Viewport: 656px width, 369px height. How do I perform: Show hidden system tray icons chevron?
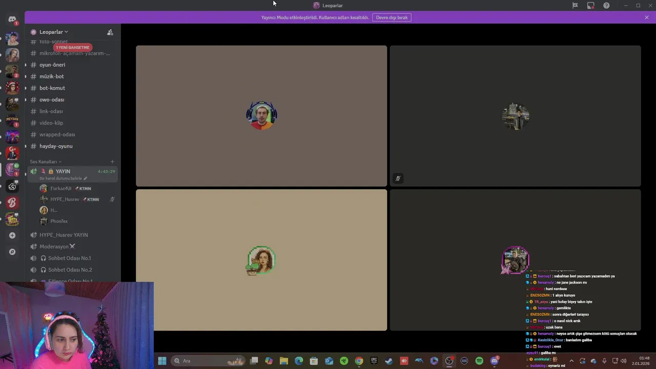coord(571,361)
